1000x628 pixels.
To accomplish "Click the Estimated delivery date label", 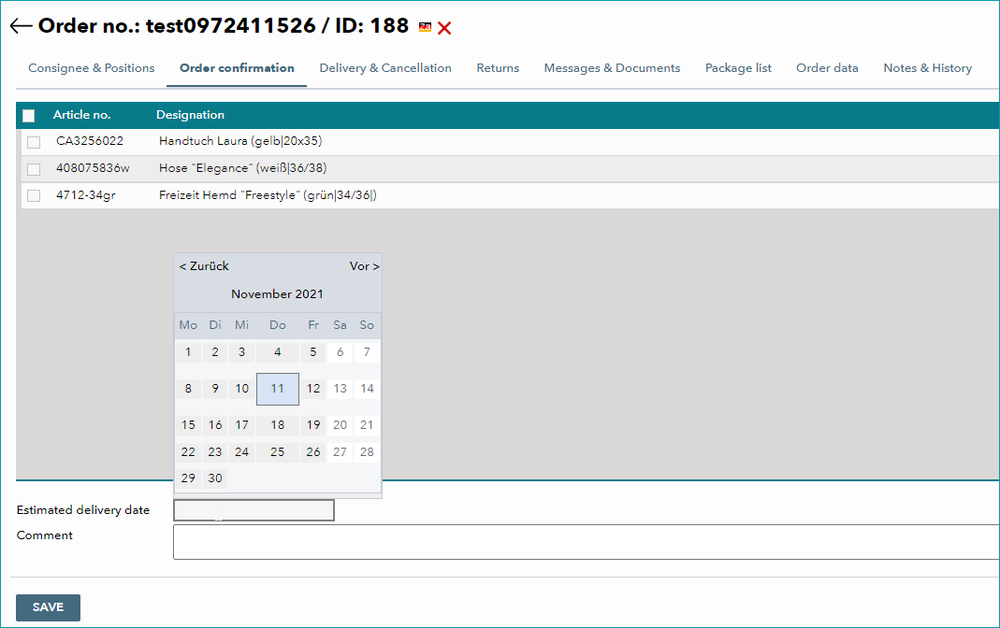I will click(x=83, y=510).
